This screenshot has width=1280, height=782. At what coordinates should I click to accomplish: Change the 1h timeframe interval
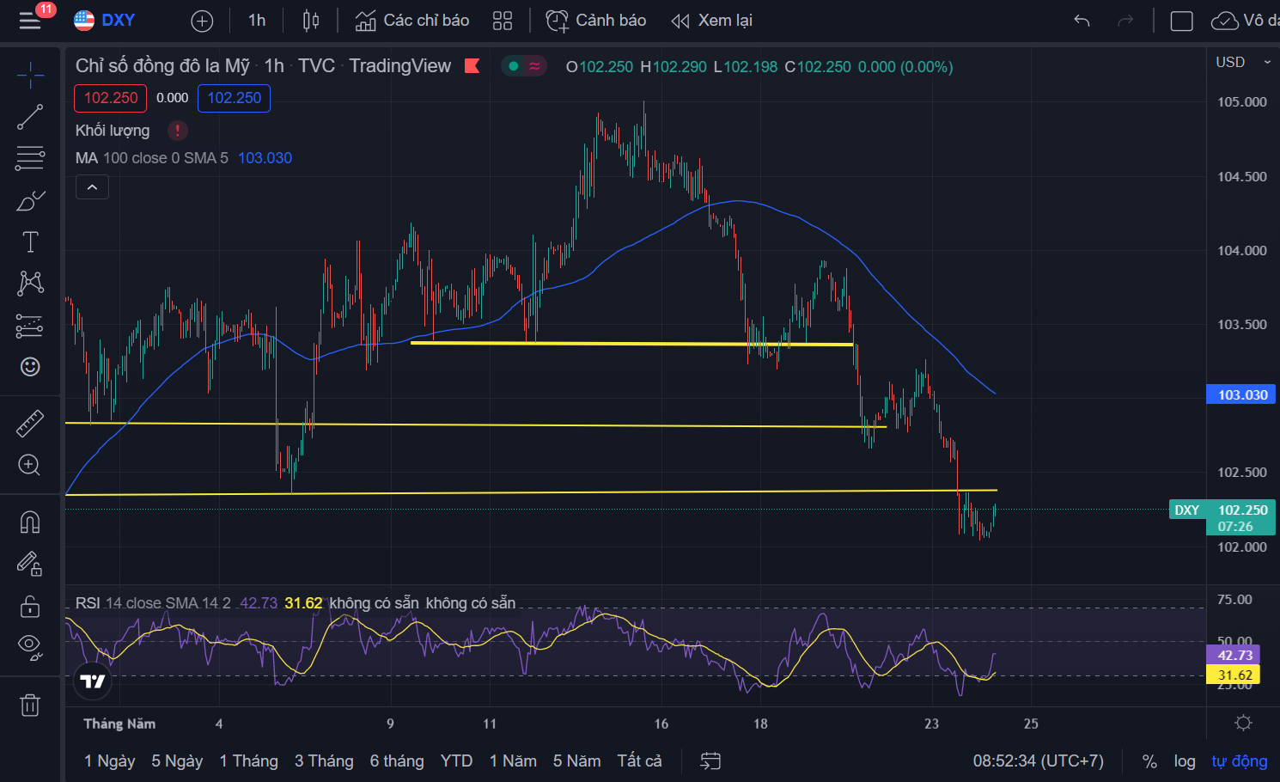257,21
